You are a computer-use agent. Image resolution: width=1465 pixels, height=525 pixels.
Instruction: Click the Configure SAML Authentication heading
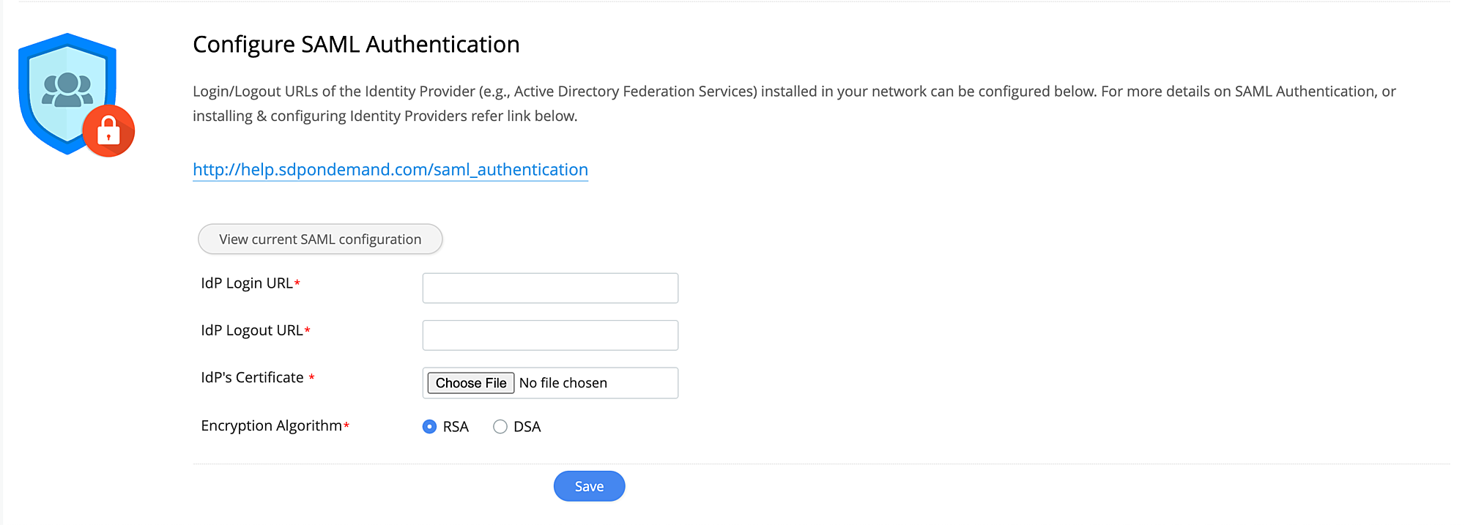tap(356, 45)
